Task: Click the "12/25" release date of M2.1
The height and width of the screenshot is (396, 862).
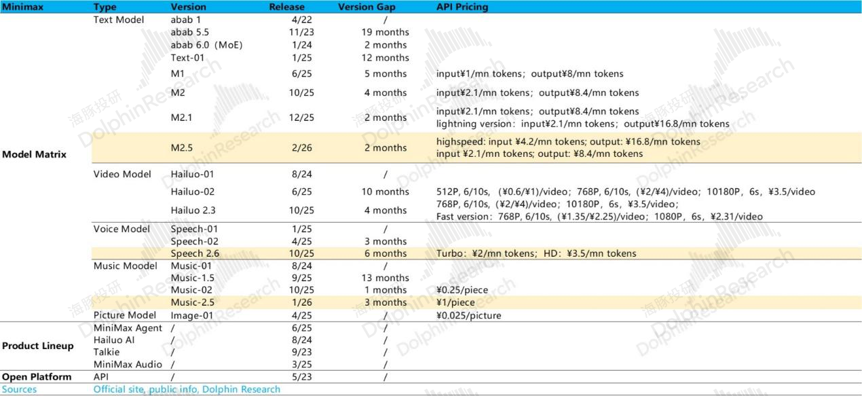Action: [301, 118]
